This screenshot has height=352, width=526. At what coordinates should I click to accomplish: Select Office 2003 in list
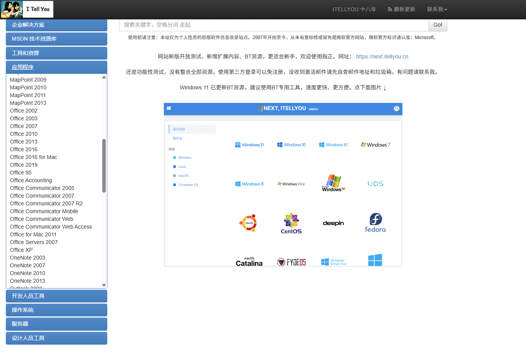(x=24, y=118)
